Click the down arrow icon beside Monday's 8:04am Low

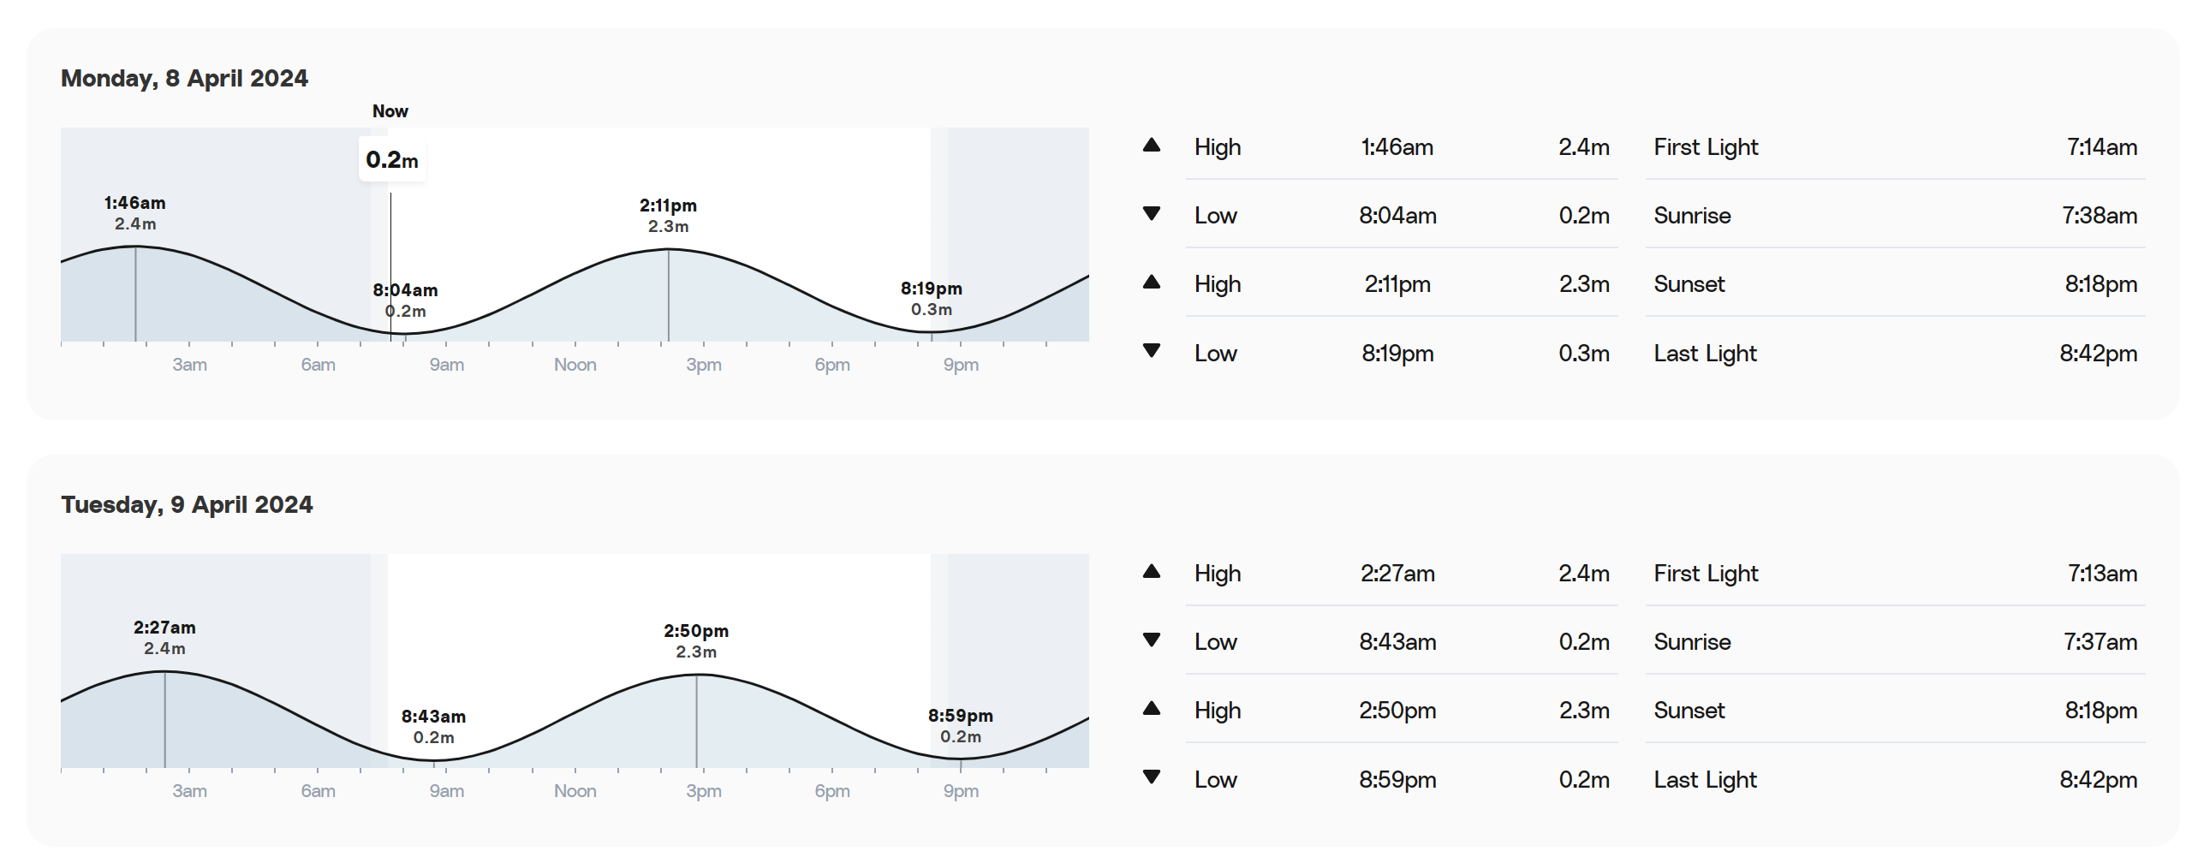1152,213
